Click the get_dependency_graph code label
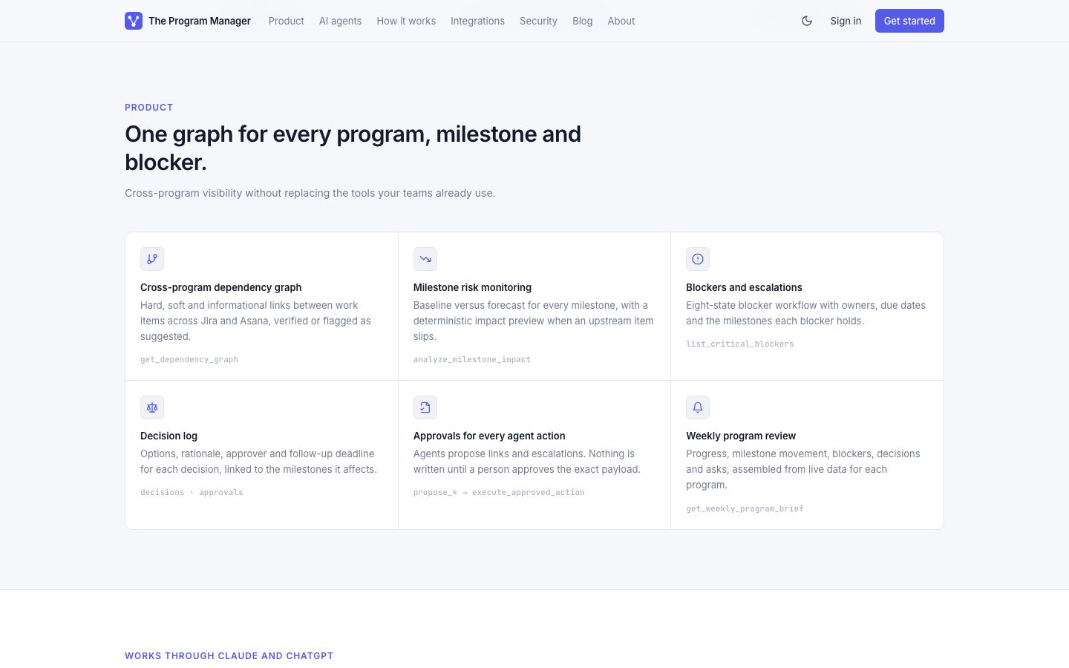This screenshot has height=668, width=1069. point(189,359)
